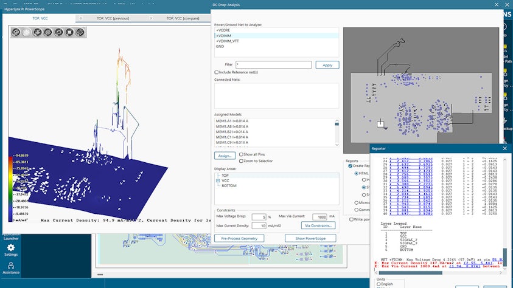
Task: Toggle Create Report checkbox
Action: pos(350,166)
